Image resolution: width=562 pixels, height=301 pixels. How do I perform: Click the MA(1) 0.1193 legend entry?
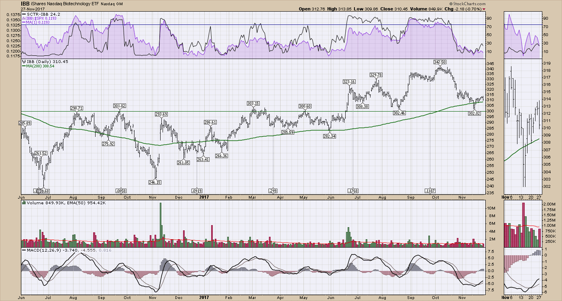[38, 23]
